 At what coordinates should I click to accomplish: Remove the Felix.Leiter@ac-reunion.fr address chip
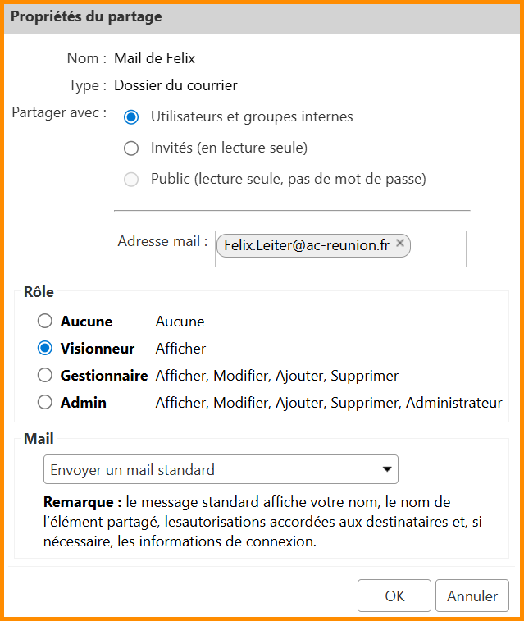400,243
